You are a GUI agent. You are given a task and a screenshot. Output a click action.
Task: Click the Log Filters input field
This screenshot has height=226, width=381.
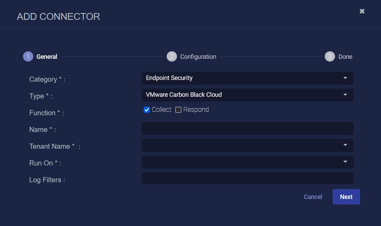(x=247, y=178)
